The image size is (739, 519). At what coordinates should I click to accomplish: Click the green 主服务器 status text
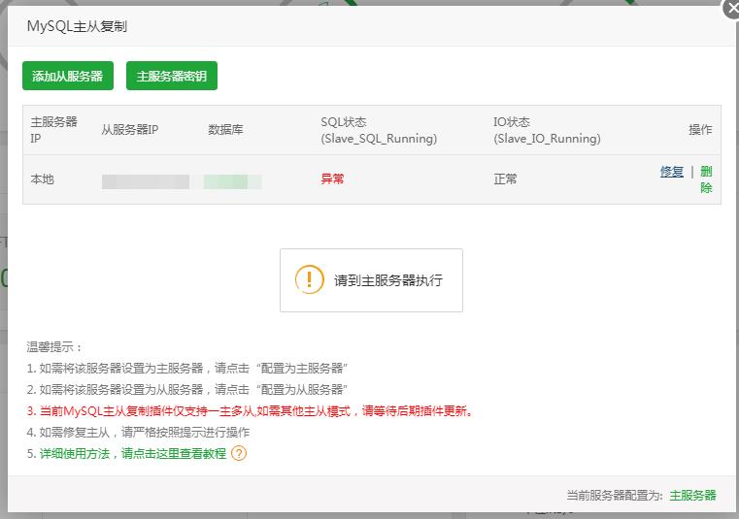[692, 495]
